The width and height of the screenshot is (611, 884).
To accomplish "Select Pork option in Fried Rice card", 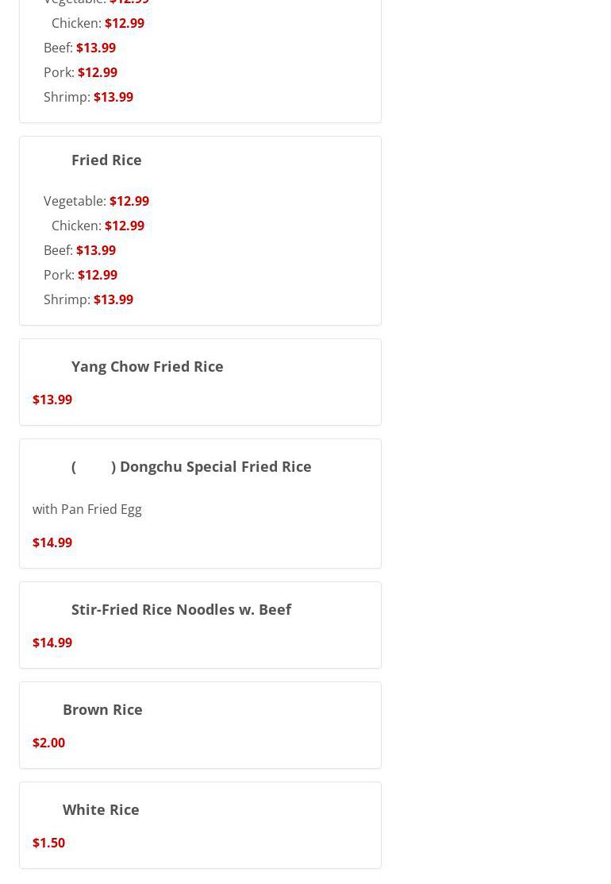I will pos(80,275).
